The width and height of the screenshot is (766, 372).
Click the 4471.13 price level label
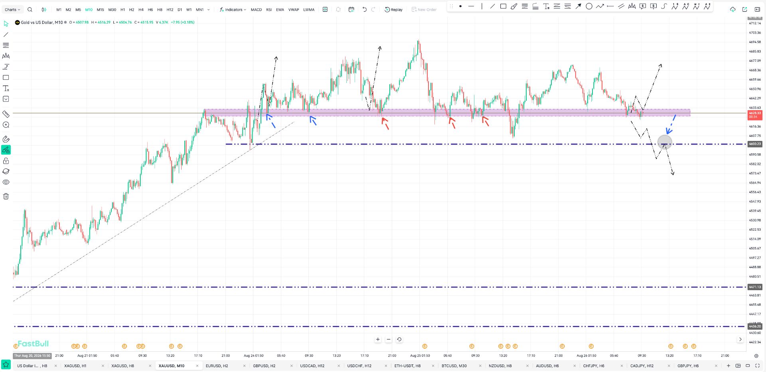pos(755,287)
